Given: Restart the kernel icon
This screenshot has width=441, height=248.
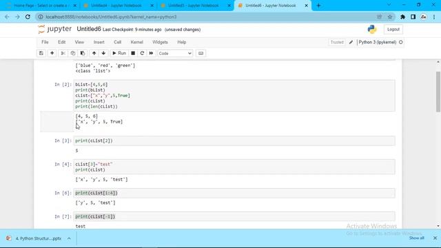Looking at the screenshot, I should tap(142, 53).
